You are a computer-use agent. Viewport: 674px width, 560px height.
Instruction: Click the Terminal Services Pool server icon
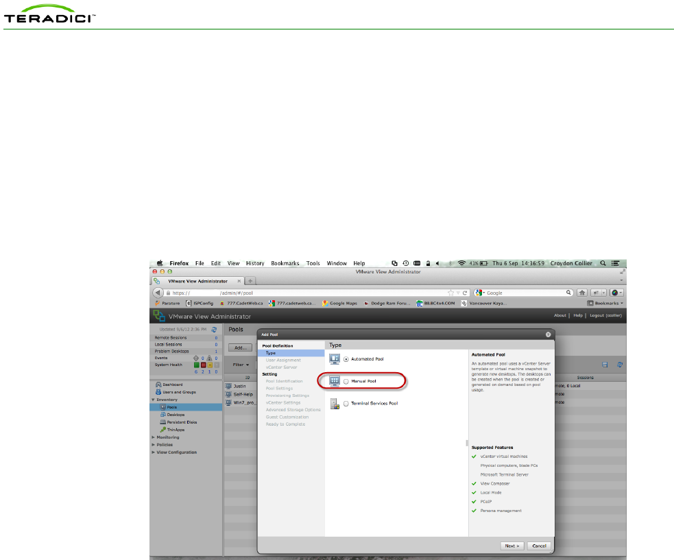(335, 404)
